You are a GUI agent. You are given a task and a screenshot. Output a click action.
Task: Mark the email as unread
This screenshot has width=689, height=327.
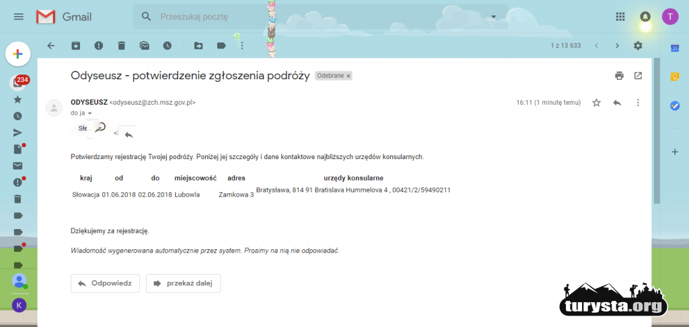click(x=144, y=46)
